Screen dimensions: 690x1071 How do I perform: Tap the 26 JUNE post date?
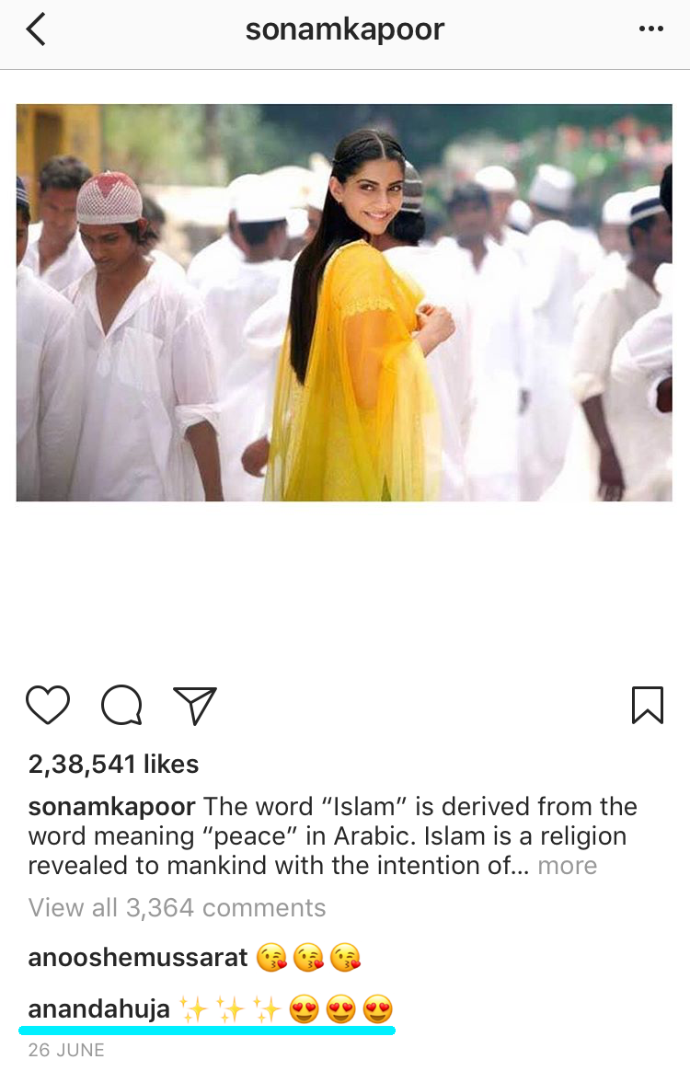(66, 1050)
